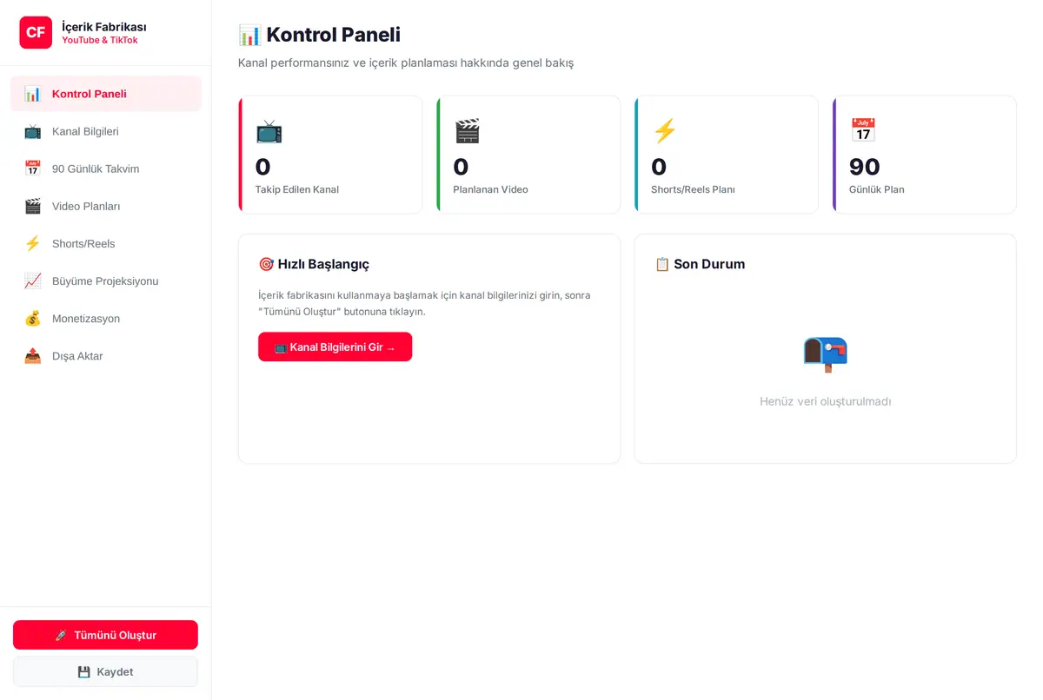Click the İçerik Fabrikası app title
1043x700 pixels.
(x=104, y=26)
